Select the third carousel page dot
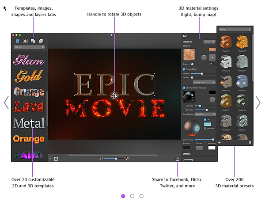 click(x=141, y=196)
